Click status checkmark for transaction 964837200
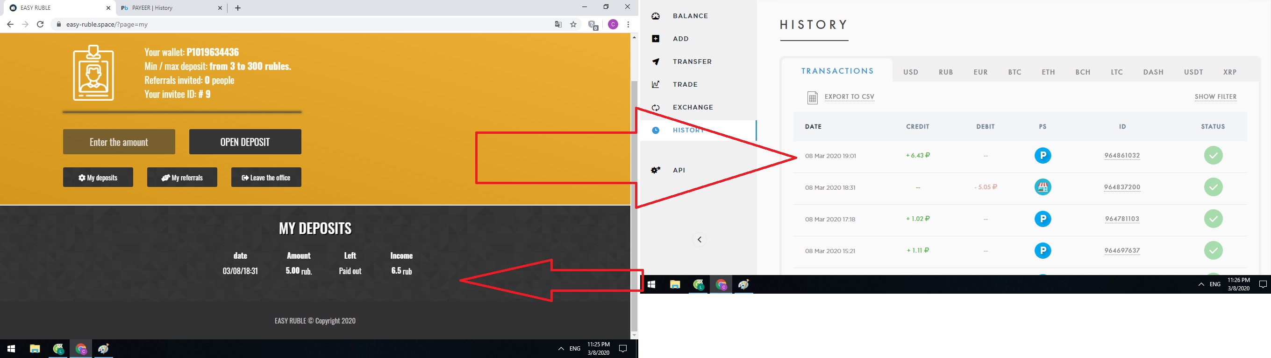The width and height of the screenshot is (1271, 358). (x=1213, y=187)
